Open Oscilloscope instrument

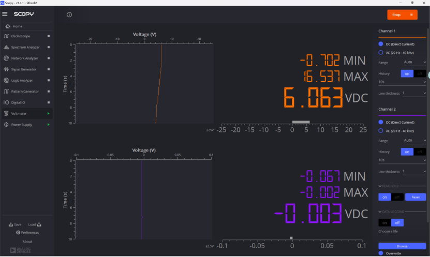(x=27, y=36)
